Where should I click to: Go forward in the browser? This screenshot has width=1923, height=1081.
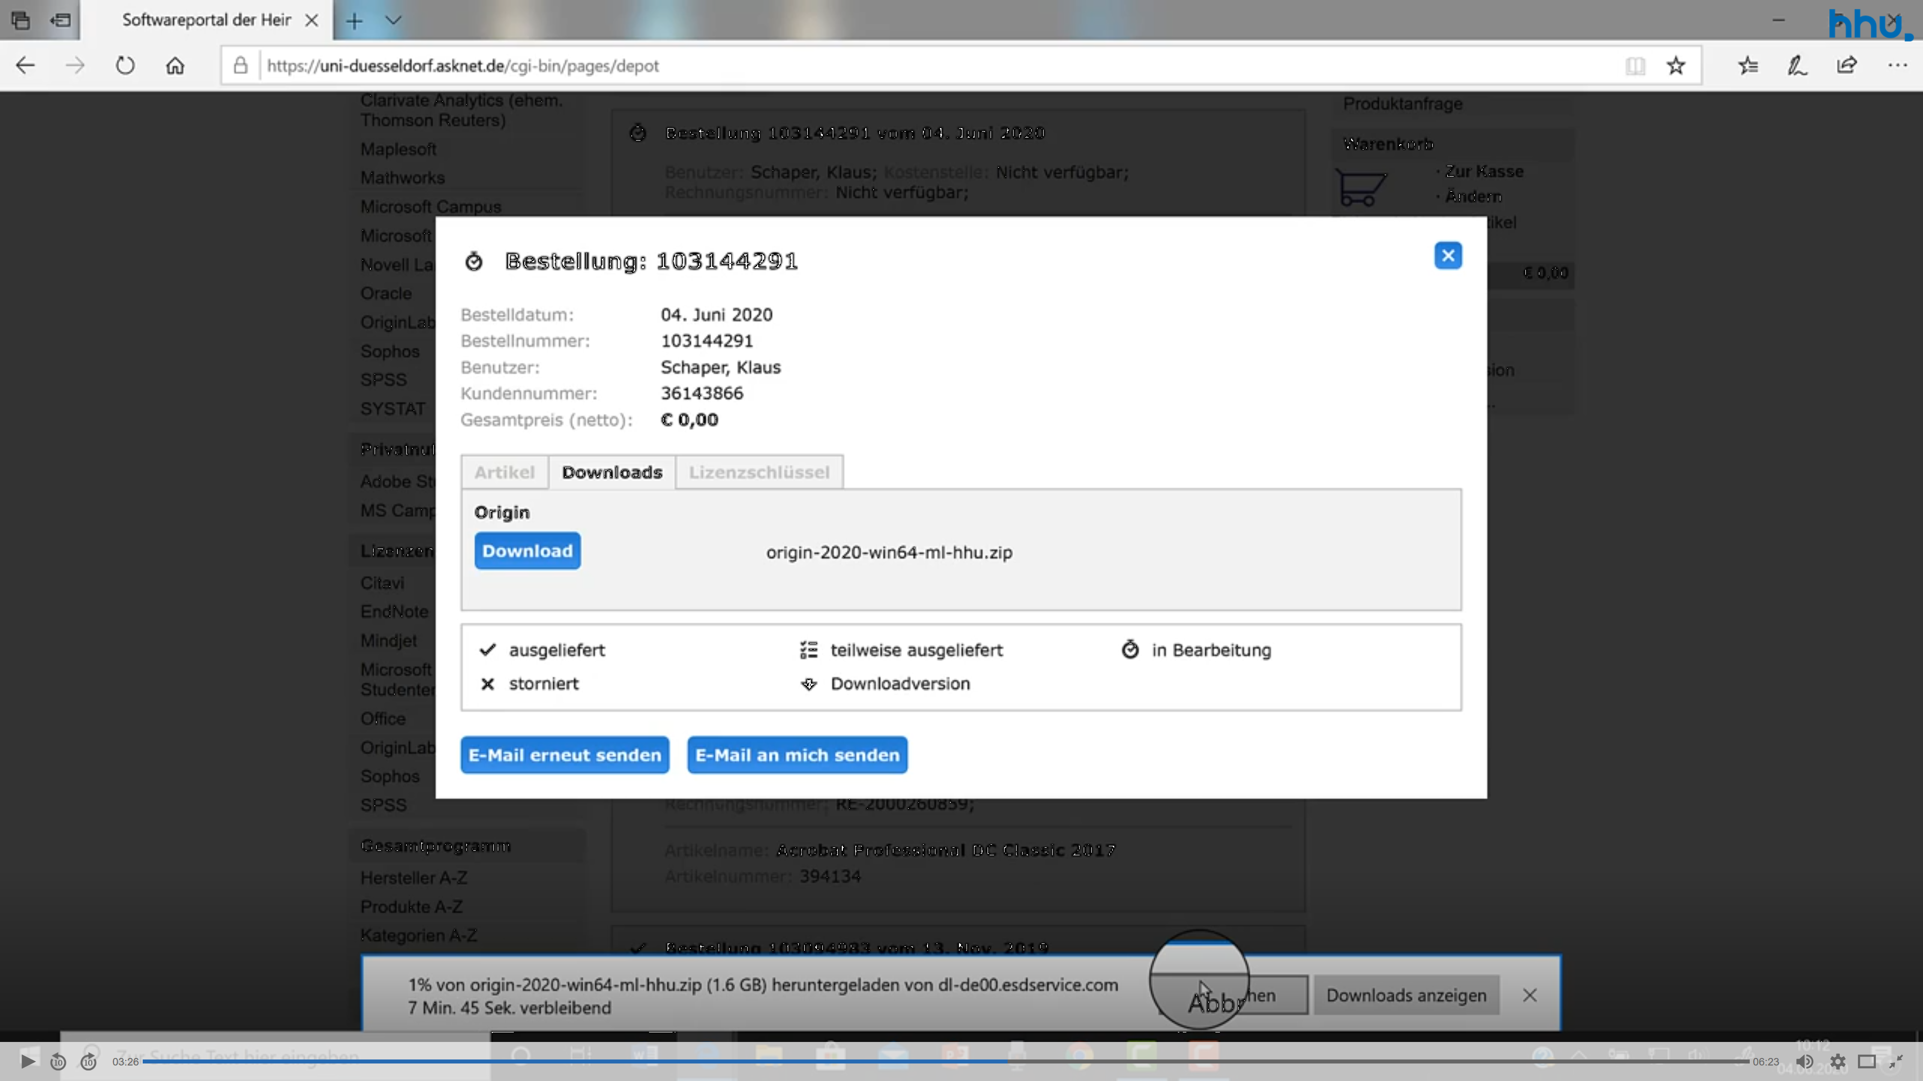(x=75, y=66)
